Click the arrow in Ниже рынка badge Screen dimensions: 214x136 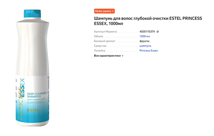click(113, 11)
